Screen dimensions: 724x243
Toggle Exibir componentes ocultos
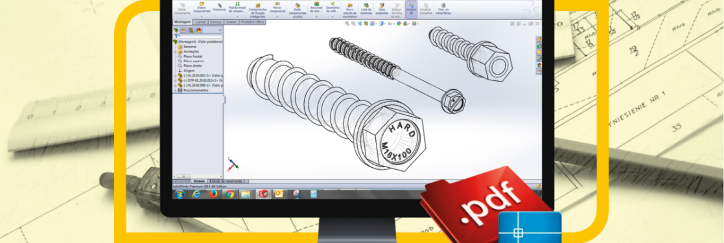pyautogui.click(x=298, y=9)
